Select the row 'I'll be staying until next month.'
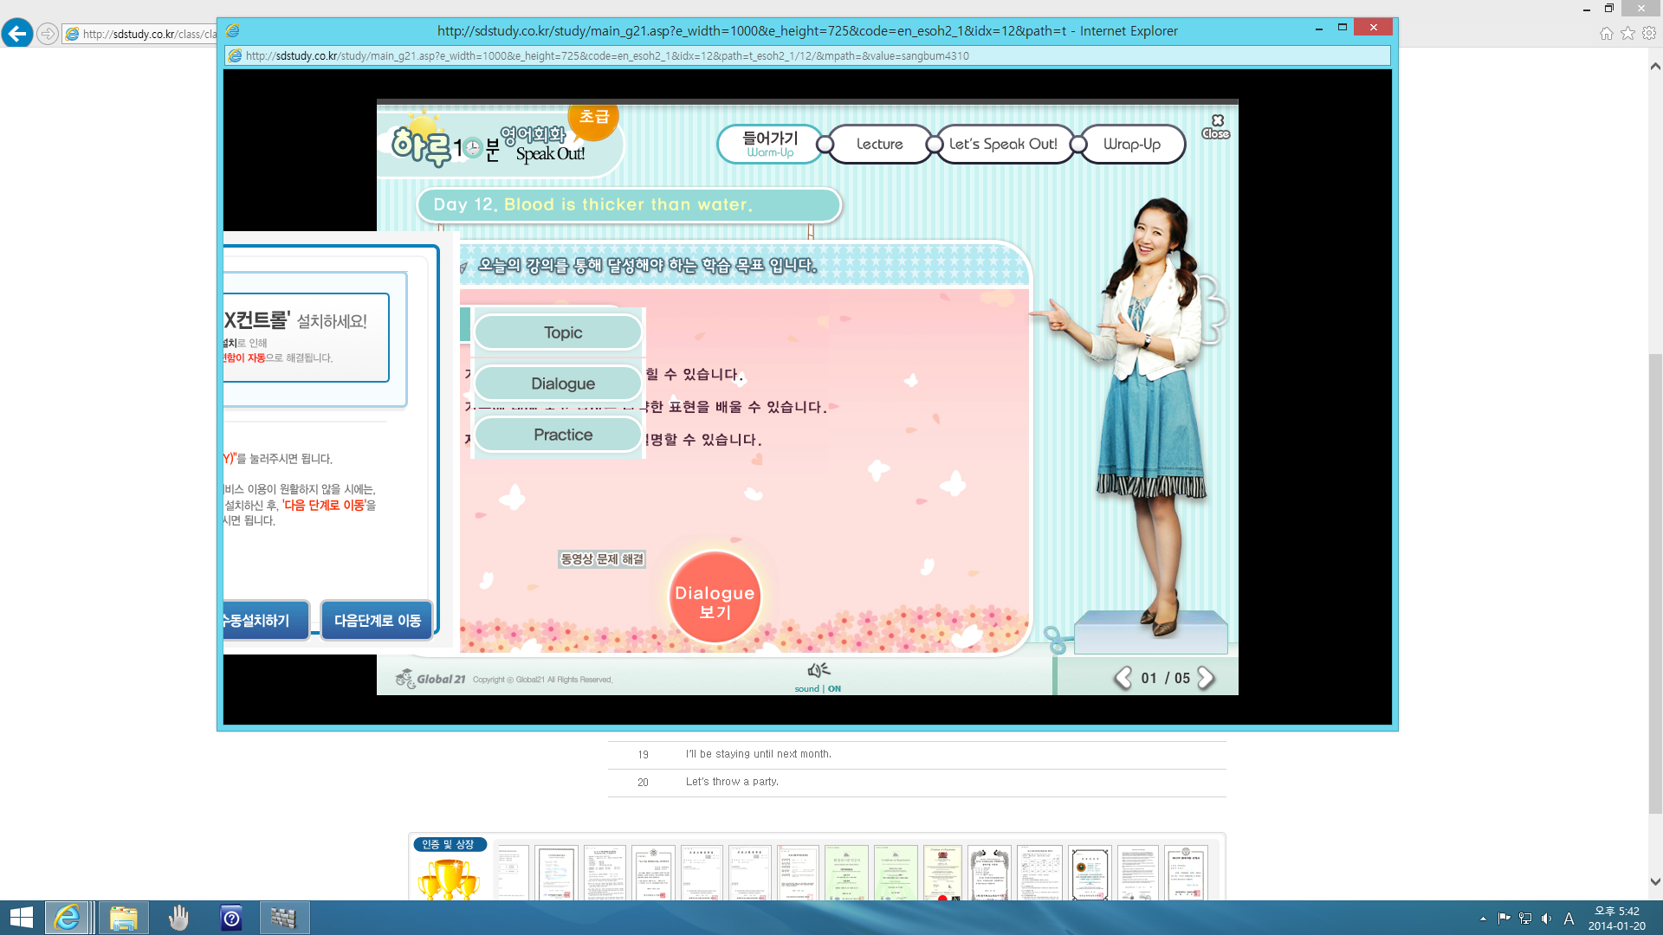Screen dimensions: 1663x935 point(917,754)
